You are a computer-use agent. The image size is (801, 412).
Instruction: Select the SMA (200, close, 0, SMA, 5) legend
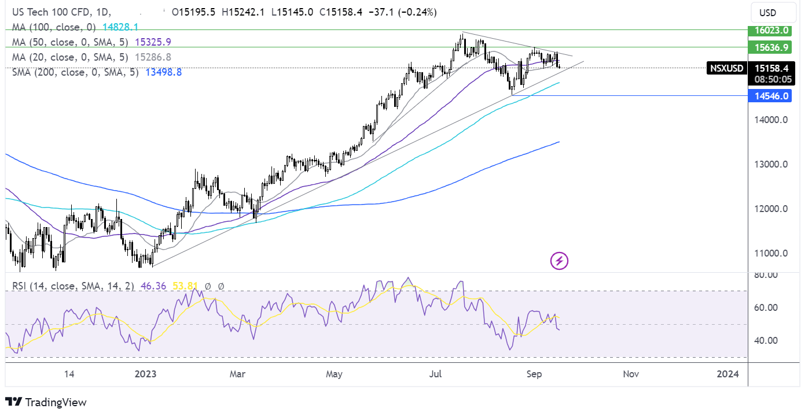pyautogui.click(x=76, y=72)
